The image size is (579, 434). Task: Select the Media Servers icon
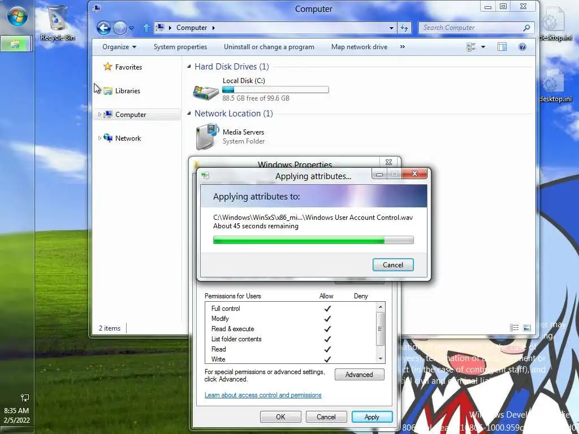207,137
